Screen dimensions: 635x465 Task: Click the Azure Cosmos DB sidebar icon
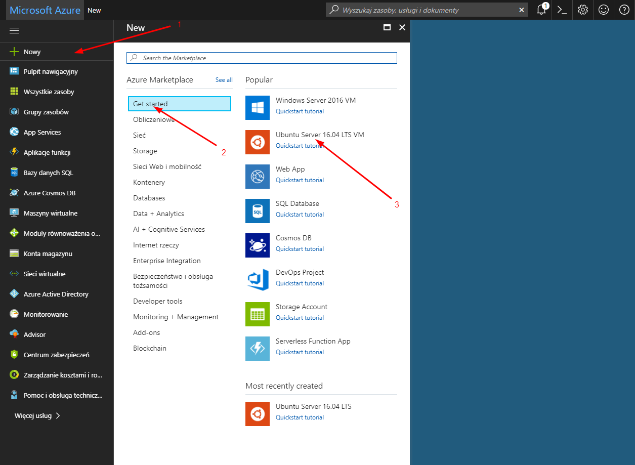pyautogui.click(x=14, y=193)
